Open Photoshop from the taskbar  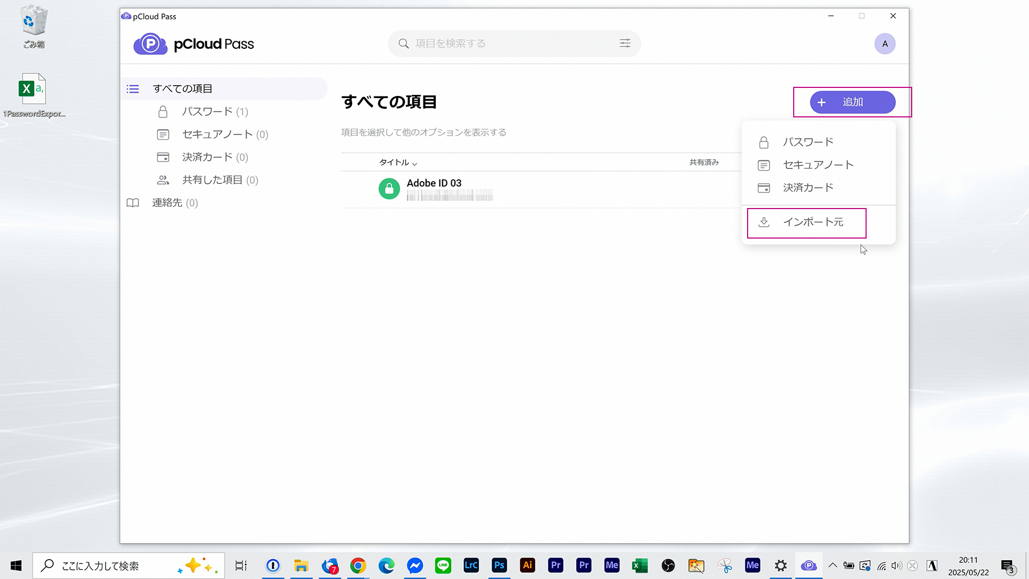coord(499,566)
